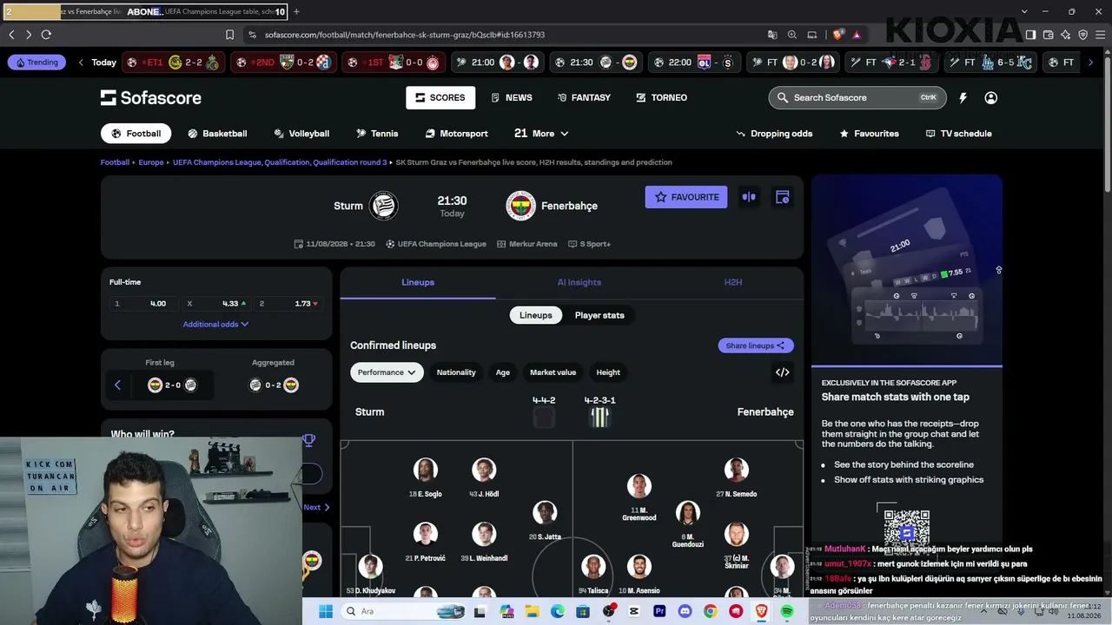
Task: Go to previous leg with the back arrow
Action: pyautogui.click(x=117, y=385)
